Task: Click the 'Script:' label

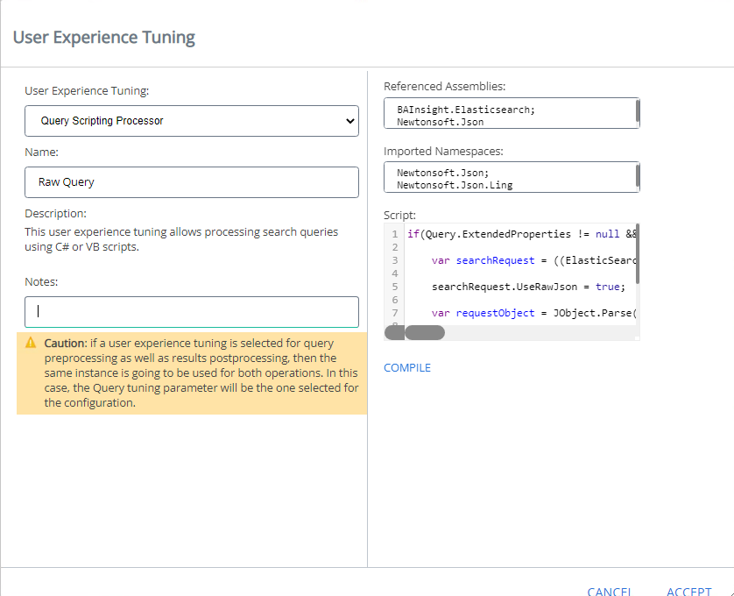Action: coord(399,215)
